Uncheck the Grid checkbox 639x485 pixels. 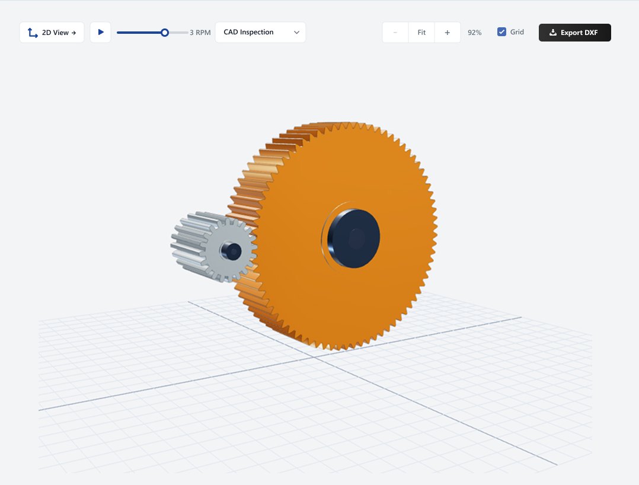pos(501,32)
